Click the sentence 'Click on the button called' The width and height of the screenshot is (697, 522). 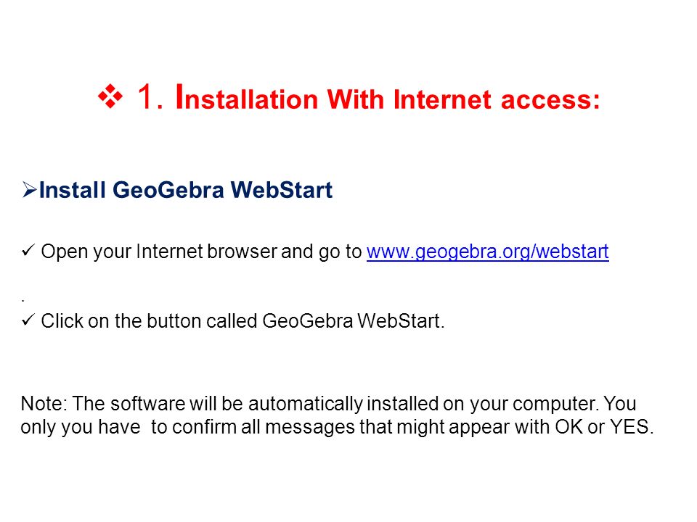[150, 321]
